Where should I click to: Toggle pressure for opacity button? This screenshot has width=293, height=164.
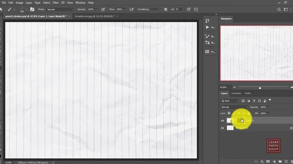click(103, 9)
